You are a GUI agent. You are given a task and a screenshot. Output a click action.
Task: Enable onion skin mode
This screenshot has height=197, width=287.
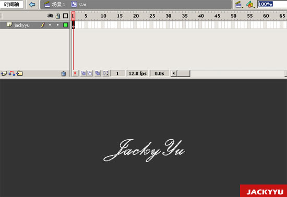tap(83, 73)
